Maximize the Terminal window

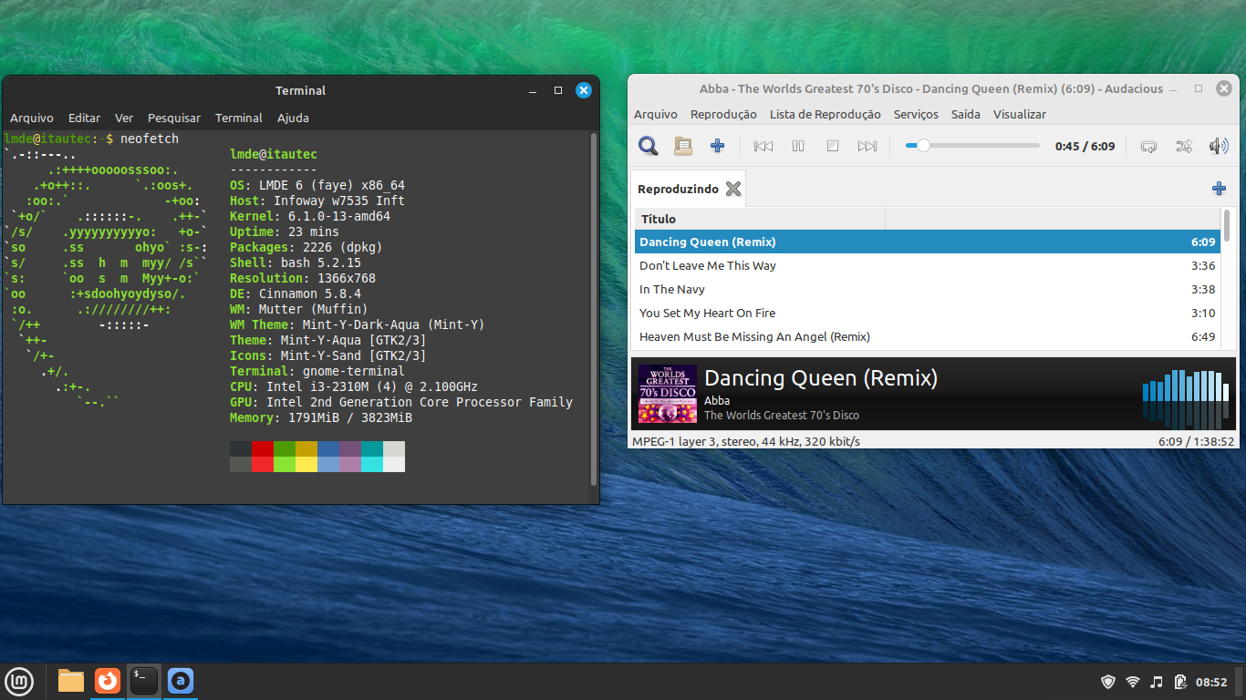click(x=558, y=90)
